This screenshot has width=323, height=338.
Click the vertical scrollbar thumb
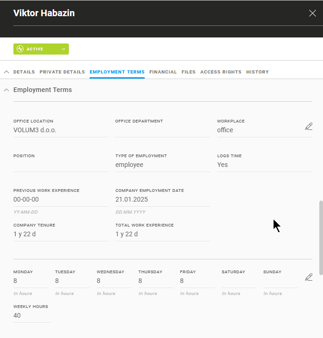(x=321, y=231)
